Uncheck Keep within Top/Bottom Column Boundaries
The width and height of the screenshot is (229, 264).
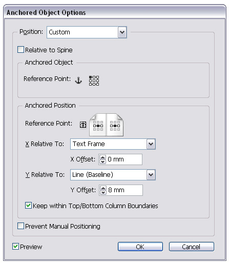coord(28,206)
